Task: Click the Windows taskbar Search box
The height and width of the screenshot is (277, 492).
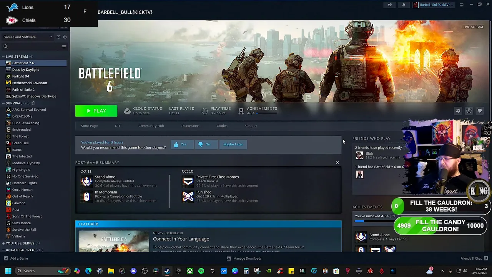Action: tap(42, 271)
